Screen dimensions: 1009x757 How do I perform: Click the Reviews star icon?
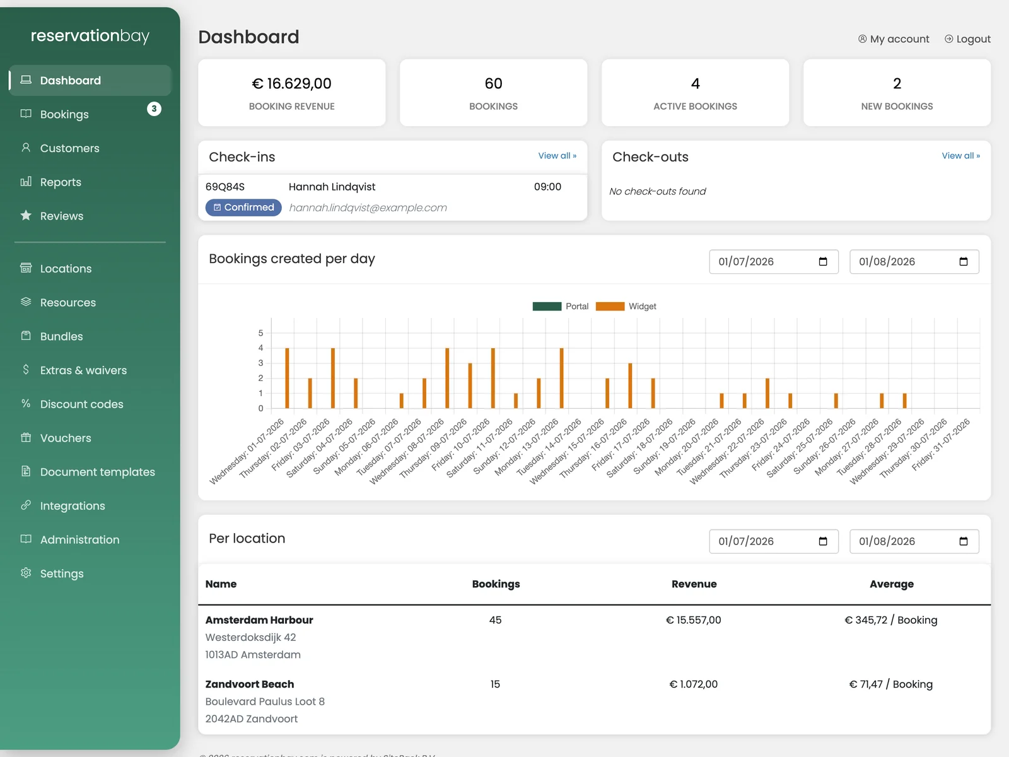[26, 215]
